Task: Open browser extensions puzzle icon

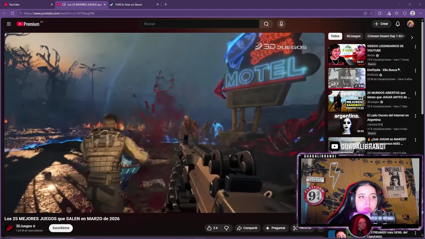Action: click(x=380, y=13)
